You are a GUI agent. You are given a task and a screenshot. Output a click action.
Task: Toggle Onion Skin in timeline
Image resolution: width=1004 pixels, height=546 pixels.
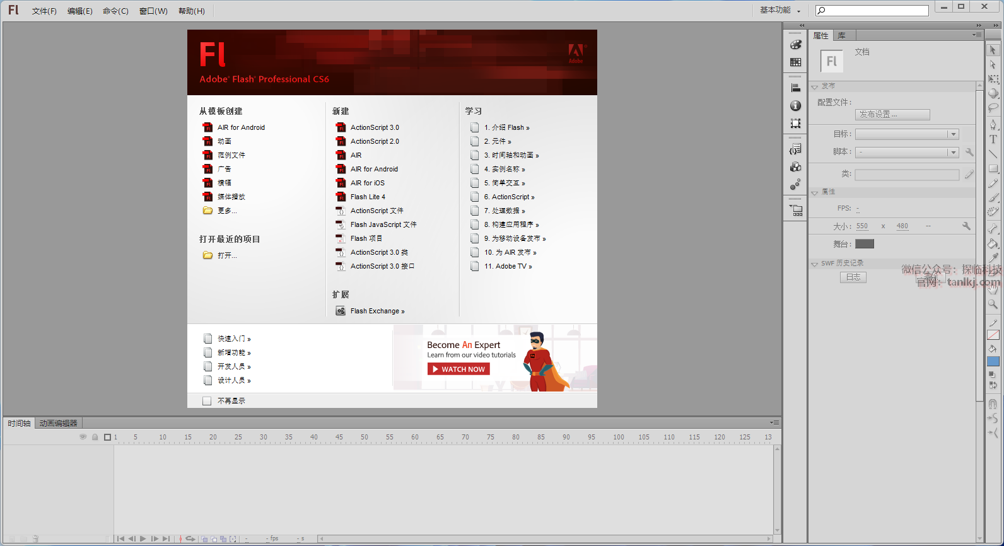[204, 539]
